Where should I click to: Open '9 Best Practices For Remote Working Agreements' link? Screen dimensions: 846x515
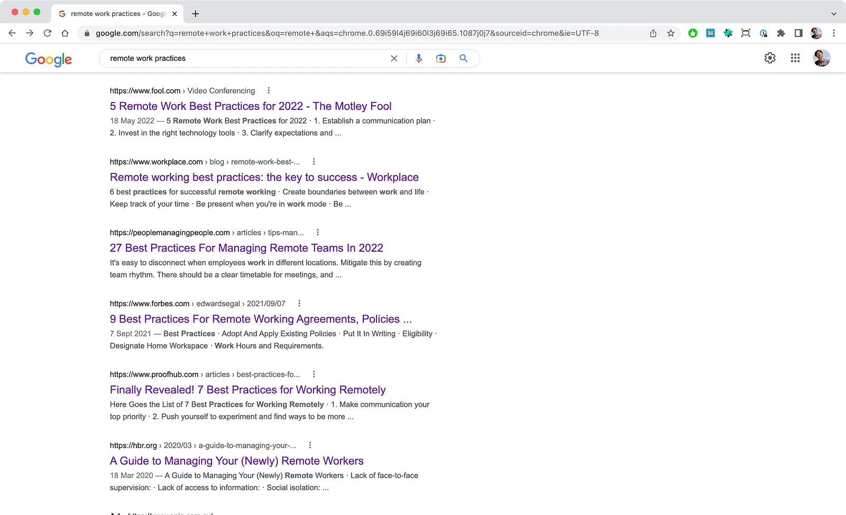(261, 319)
